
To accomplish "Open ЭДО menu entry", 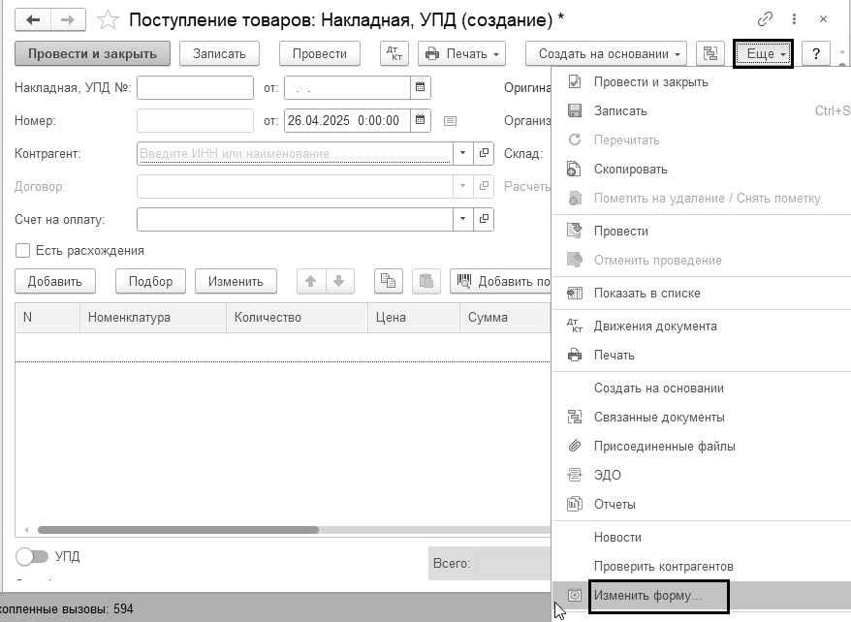I will pos(701,475).
